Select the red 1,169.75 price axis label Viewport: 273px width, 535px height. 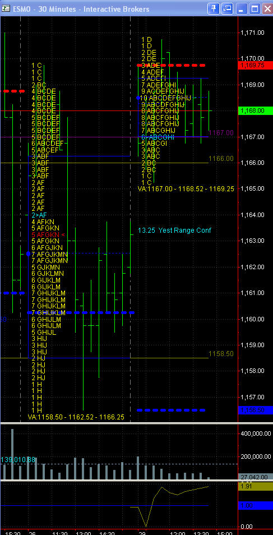pyautogui.click(x=255, y=65)
